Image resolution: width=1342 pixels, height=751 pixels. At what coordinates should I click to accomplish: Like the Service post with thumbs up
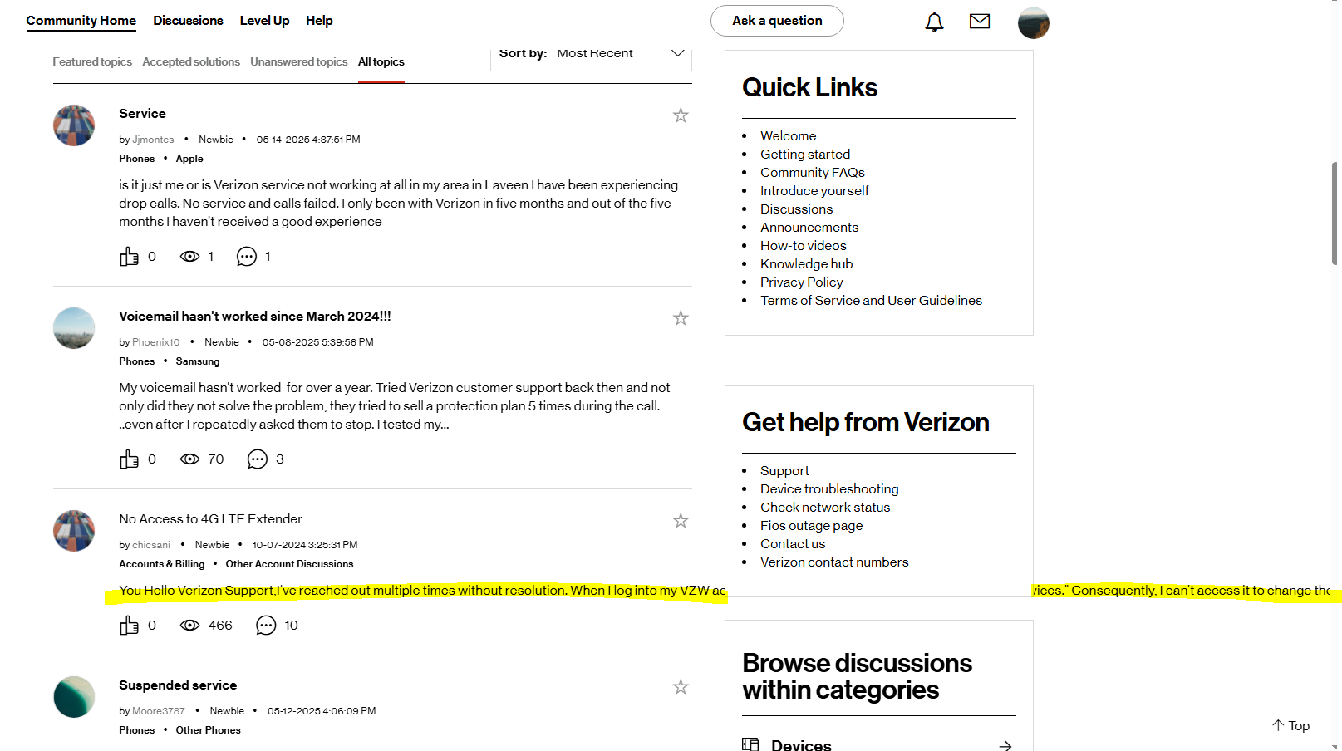pyautogui.click(x=129, y=256)
